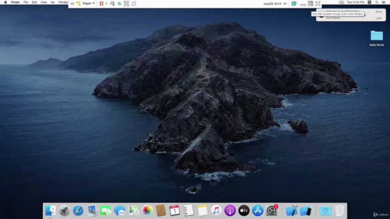Launch Launchpad from the Dock

pyautogui.click(x=64, y=210)
